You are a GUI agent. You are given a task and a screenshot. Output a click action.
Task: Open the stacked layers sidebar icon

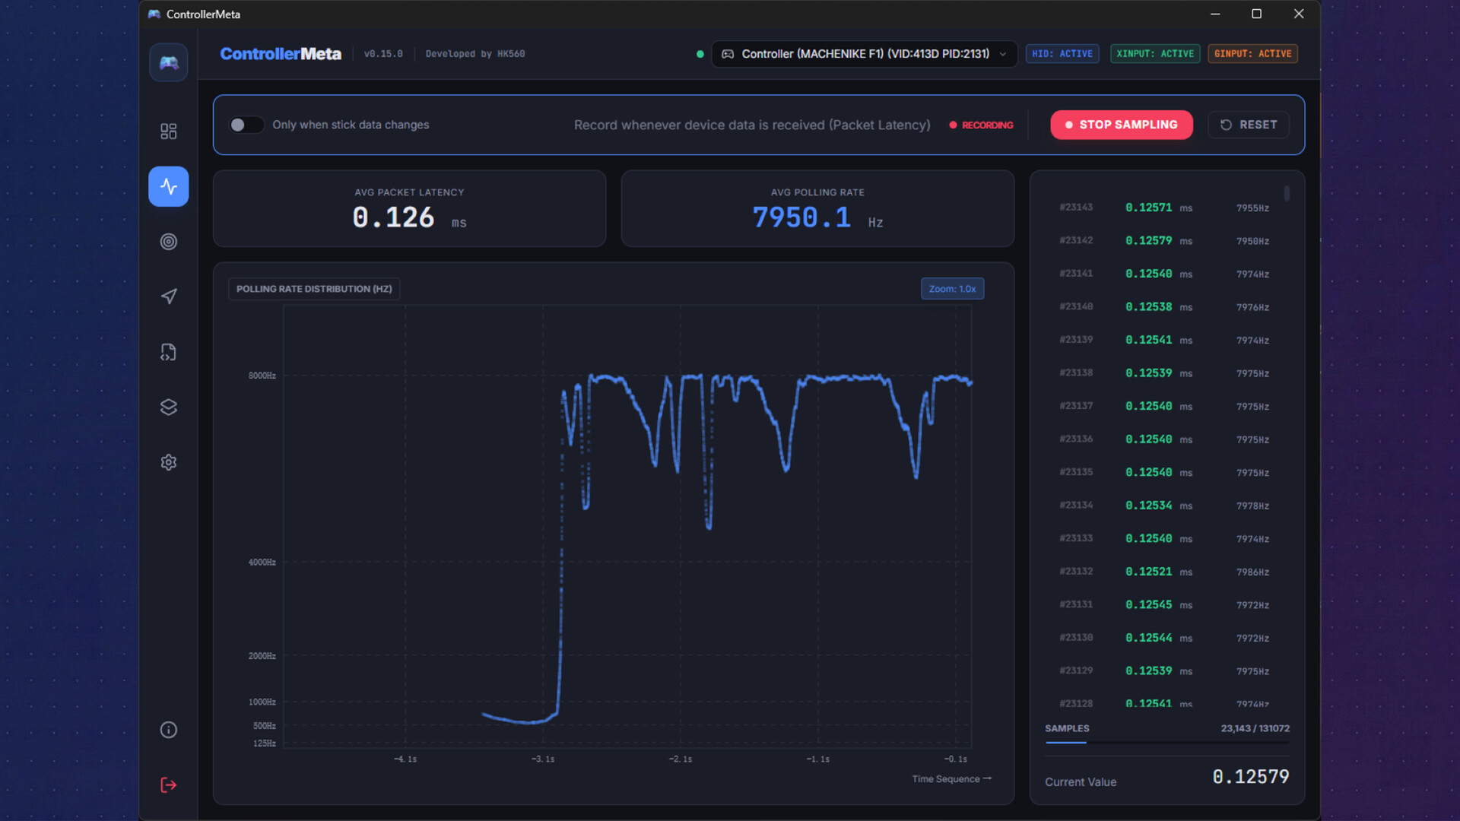point(169,407)
